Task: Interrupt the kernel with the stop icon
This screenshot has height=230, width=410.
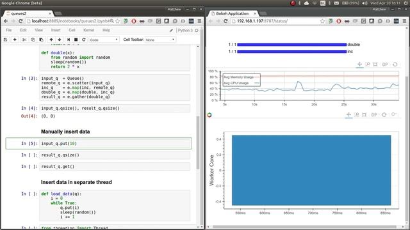Action: click(x=76, y=40)
